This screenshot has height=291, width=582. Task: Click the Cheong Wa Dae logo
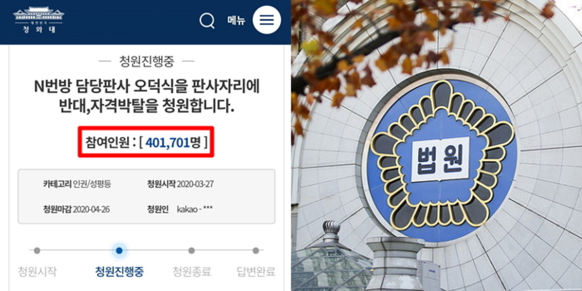click(39, 19)
